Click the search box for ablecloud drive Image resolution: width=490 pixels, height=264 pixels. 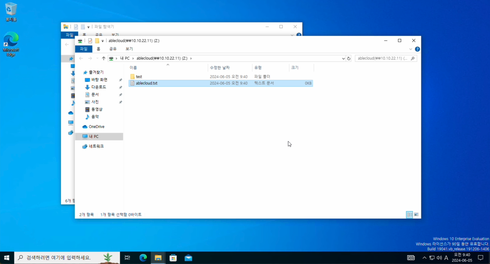[383, 58]
